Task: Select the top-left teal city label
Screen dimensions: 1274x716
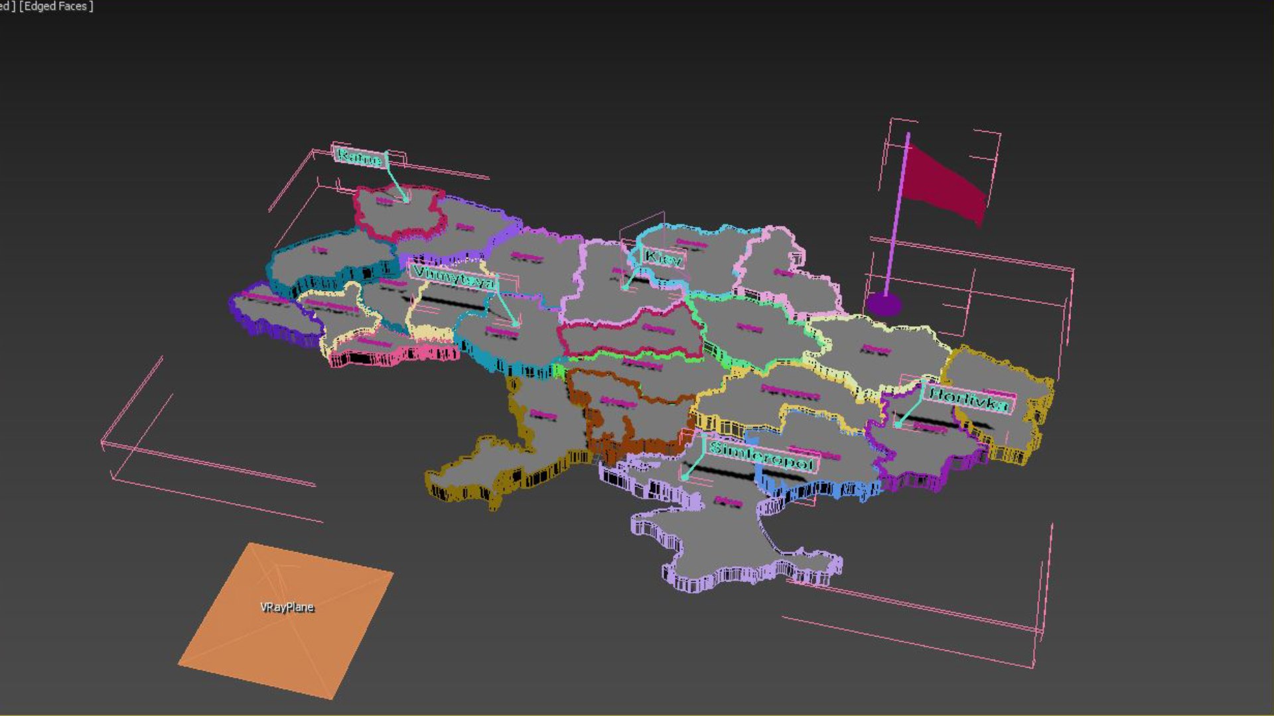Action: (360, 158)
